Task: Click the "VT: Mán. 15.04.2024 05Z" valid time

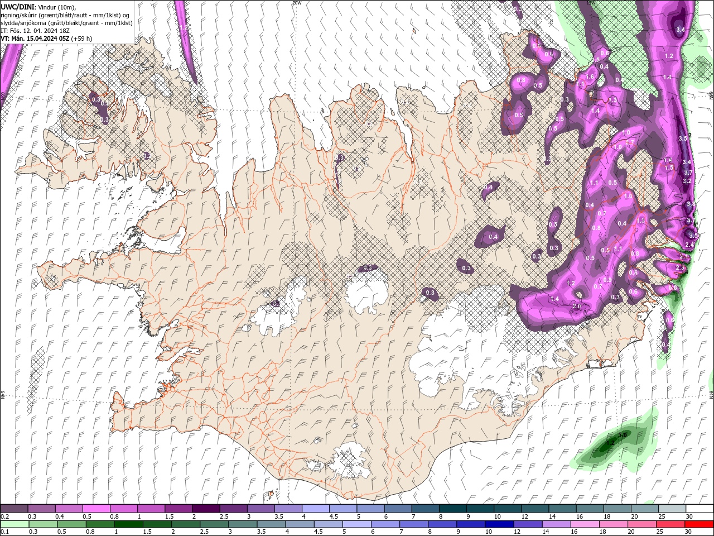Action: tap(33, 39)
